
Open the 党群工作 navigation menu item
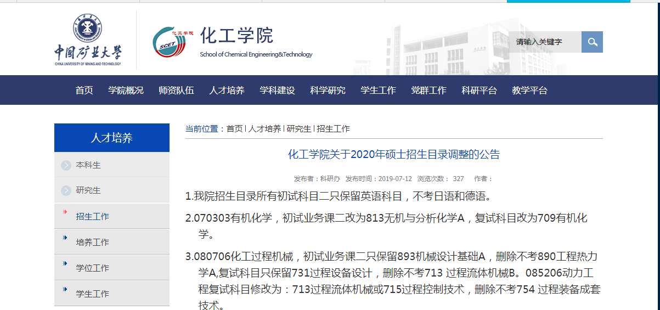pyautogui.click(x=428, y=91)
